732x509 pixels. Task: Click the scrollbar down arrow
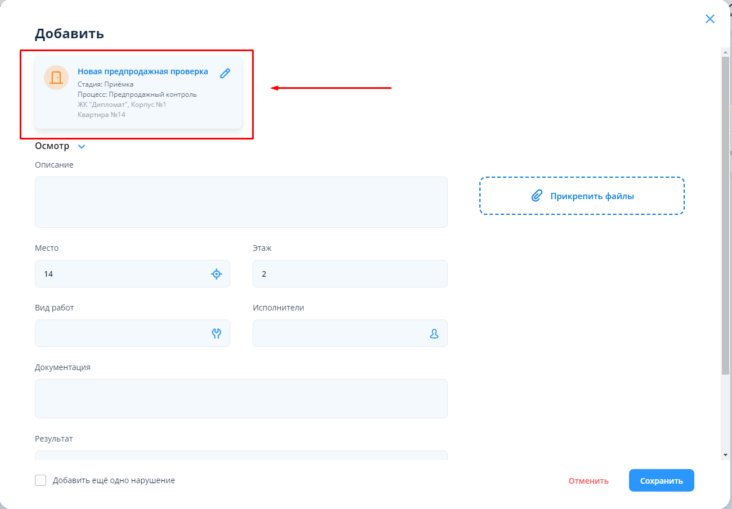[725, 454]
